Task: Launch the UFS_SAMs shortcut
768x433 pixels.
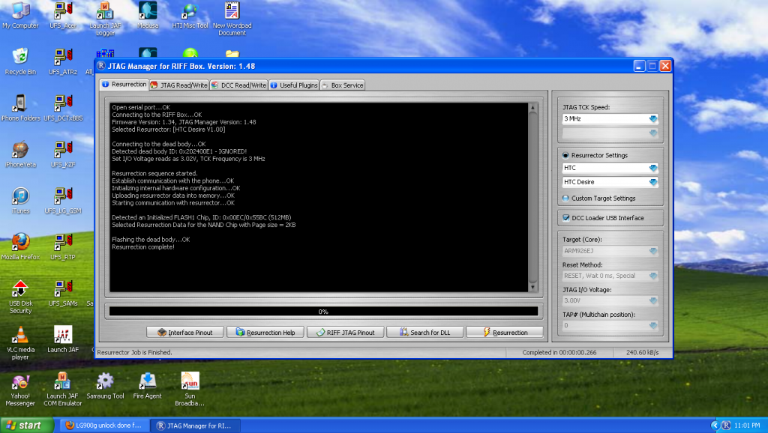Action: [x=63, y=294]
